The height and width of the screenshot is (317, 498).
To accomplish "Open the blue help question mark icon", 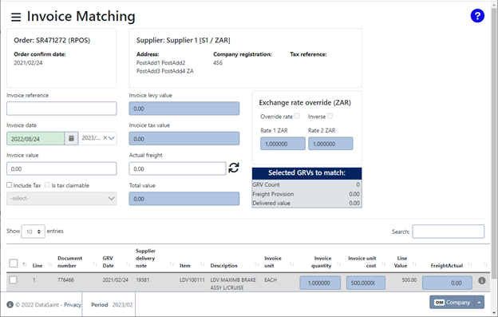I will [477, 15].
